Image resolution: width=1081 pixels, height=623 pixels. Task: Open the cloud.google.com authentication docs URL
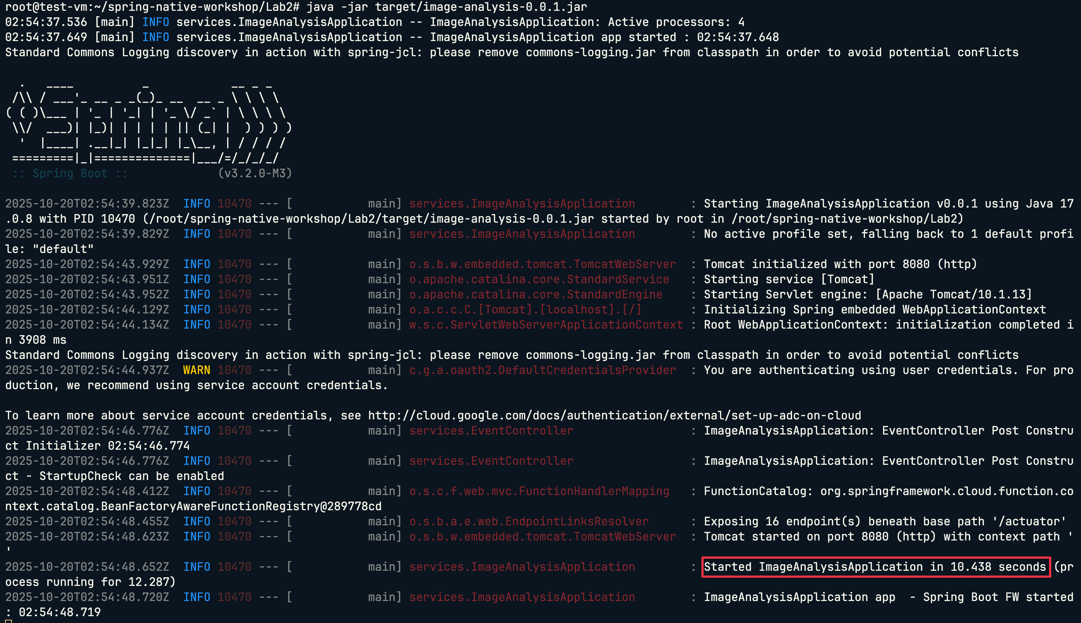coord(614,415)
